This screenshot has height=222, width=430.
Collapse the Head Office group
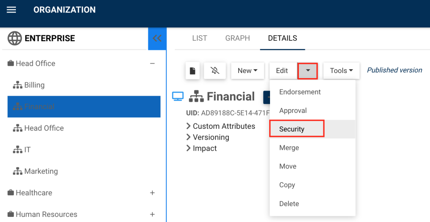coord(152,64)
